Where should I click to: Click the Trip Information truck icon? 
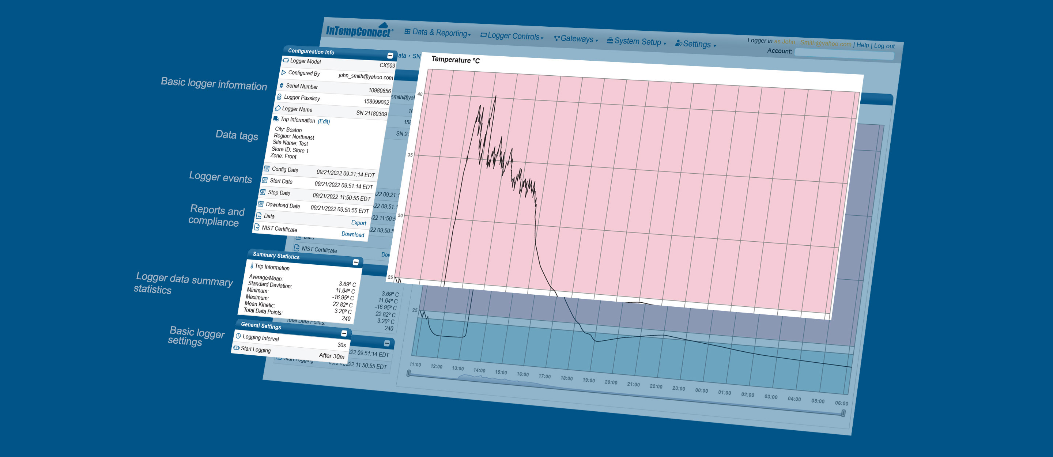[276, 119]
